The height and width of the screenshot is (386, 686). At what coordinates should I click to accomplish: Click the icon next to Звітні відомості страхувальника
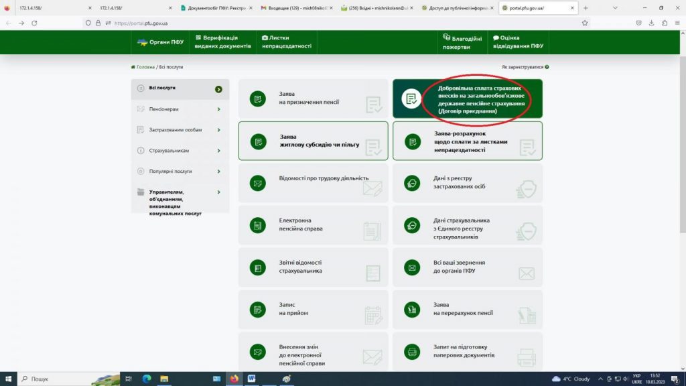257,267
